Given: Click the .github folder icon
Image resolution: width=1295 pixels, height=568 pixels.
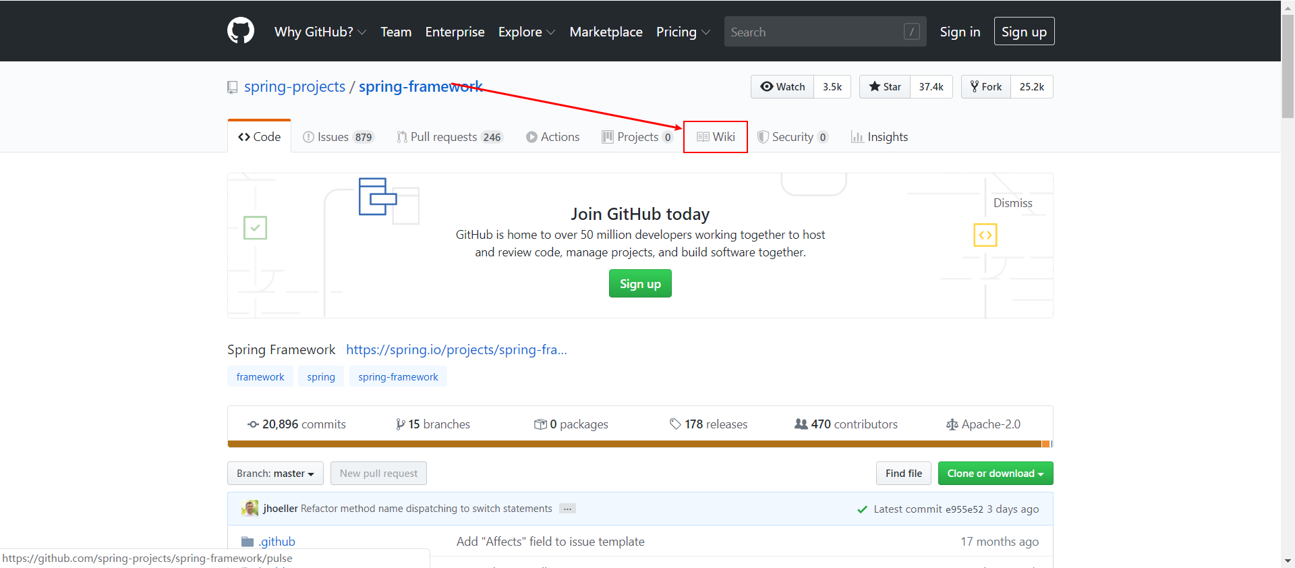Looking at the screenshot, I should coord(248,542).
